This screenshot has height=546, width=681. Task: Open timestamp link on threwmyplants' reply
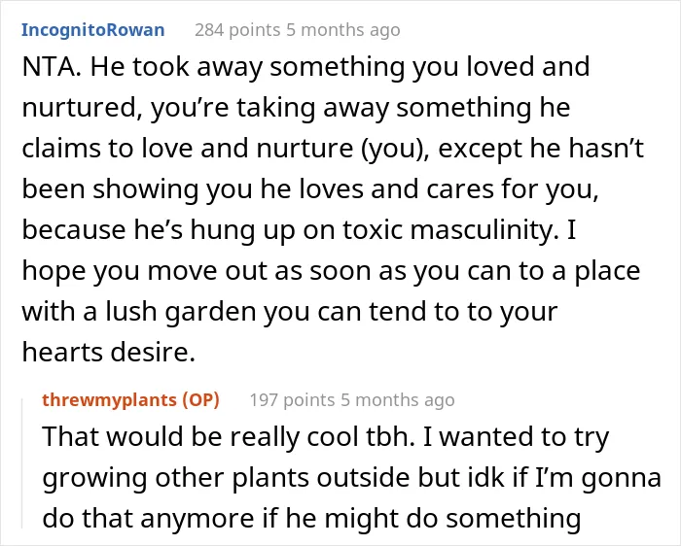point(397,400)
